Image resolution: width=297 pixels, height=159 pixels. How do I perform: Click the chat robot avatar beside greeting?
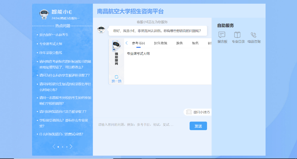tap(101, 30)
